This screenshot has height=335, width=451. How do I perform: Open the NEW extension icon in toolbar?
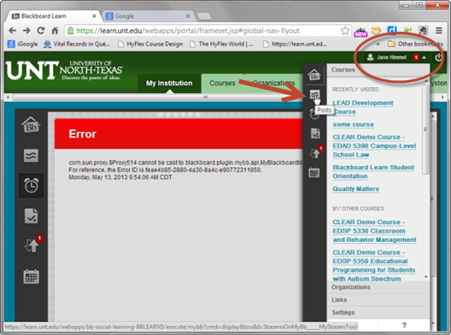point(360,31)
